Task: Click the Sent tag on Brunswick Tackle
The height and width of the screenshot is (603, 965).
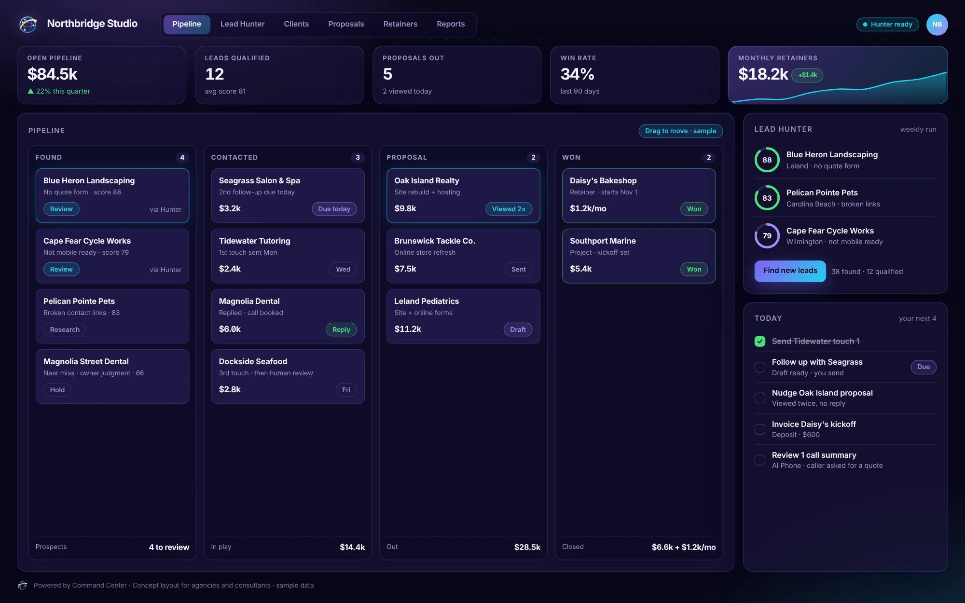Action: click(x=518, y=269)
